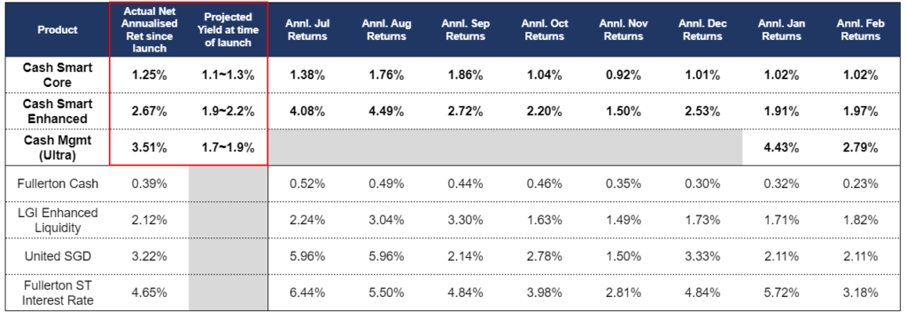Select the LGI Enhanced Liquidity row label
907x319 pixels.
[x=58, y=220]
